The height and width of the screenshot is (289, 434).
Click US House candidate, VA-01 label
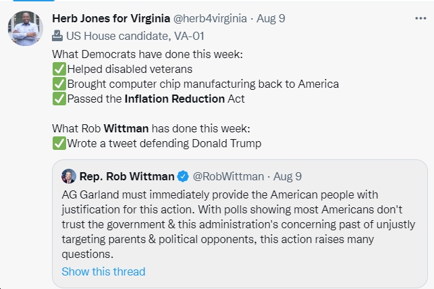point(135,36)
